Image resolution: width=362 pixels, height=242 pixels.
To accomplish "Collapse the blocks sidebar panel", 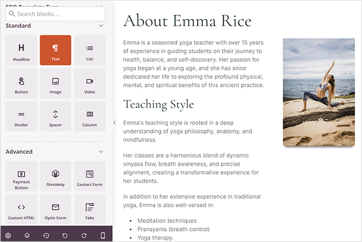I will pyautogui.click(x=114, y=123).
